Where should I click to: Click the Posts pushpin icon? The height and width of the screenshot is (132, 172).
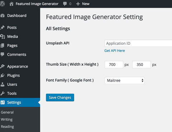(3, 28)
